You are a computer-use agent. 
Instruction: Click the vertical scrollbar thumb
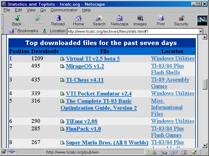205,84
